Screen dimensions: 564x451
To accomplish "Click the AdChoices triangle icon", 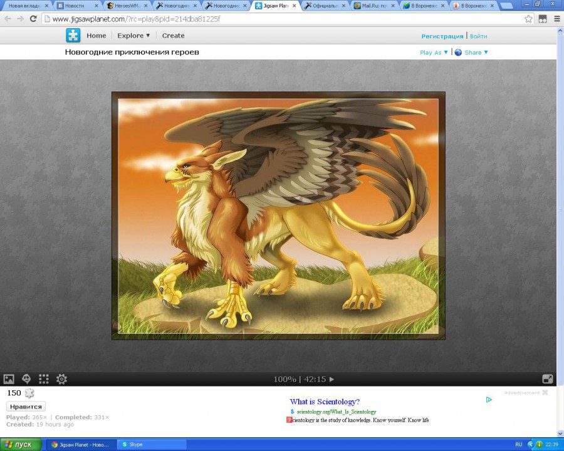I will point(489,400).
